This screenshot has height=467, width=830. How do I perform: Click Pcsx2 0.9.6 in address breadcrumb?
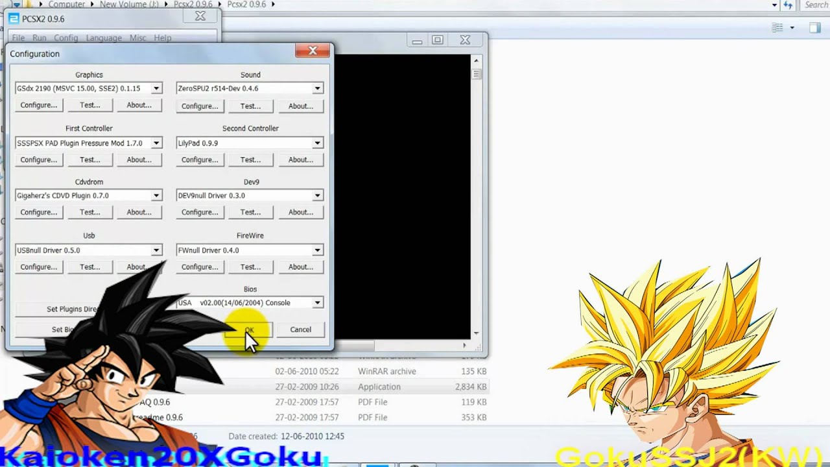[x=246, y=5]
